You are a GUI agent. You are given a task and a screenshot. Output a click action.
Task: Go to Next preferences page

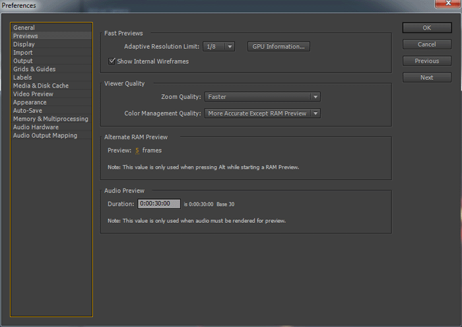[426, 77]
